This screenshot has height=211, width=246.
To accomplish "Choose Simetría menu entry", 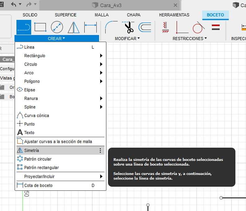I will coord(60,150).
